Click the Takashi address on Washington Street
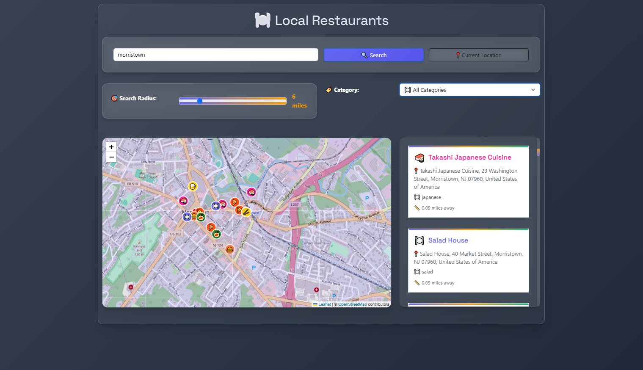This screenshot has height=370, width=643. pos(466,179)
